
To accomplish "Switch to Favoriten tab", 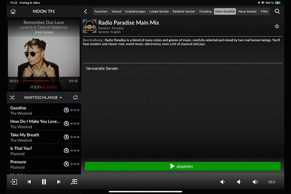I will click(x=101, y=12).
